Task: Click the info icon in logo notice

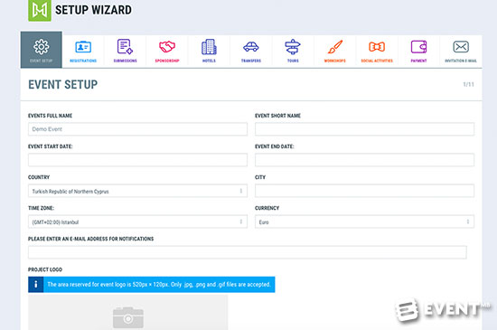Action: pos(36,285)
